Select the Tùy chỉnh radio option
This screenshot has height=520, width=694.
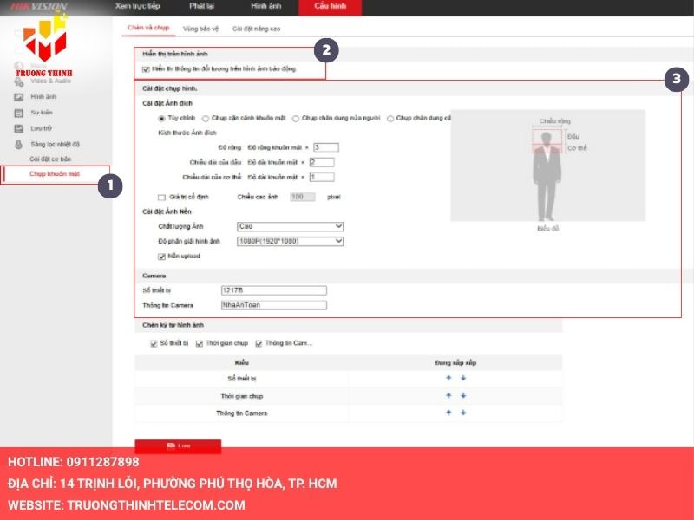(161, 118)
